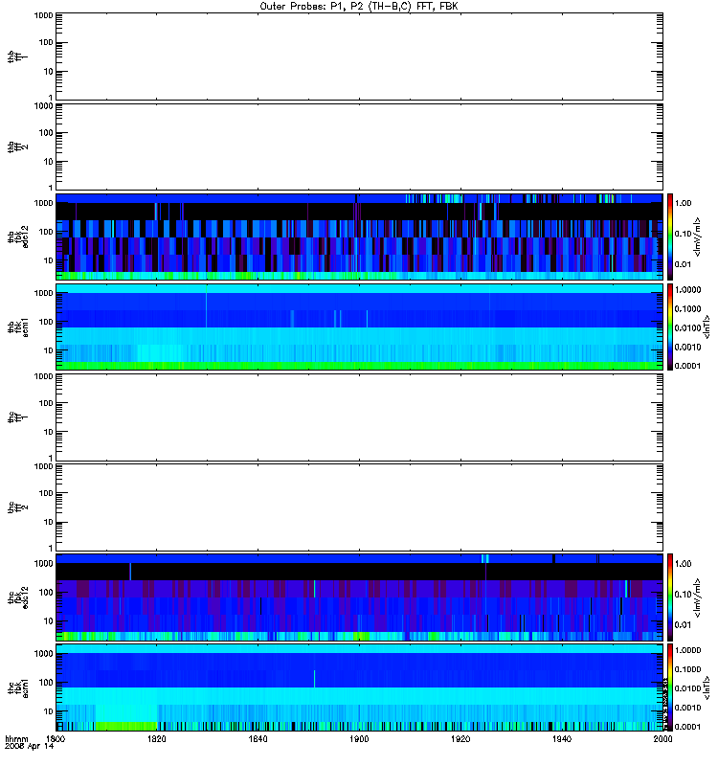Viewport: 718px width, 766px height.
Task: Click the thc fbk edc12 spectrogram panel
Action: coord(359,597)
